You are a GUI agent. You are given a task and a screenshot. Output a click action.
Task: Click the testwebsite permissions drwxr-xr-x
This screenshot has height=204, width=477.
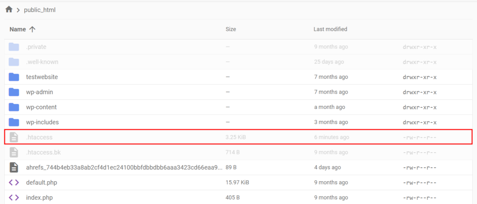(420, 77)
